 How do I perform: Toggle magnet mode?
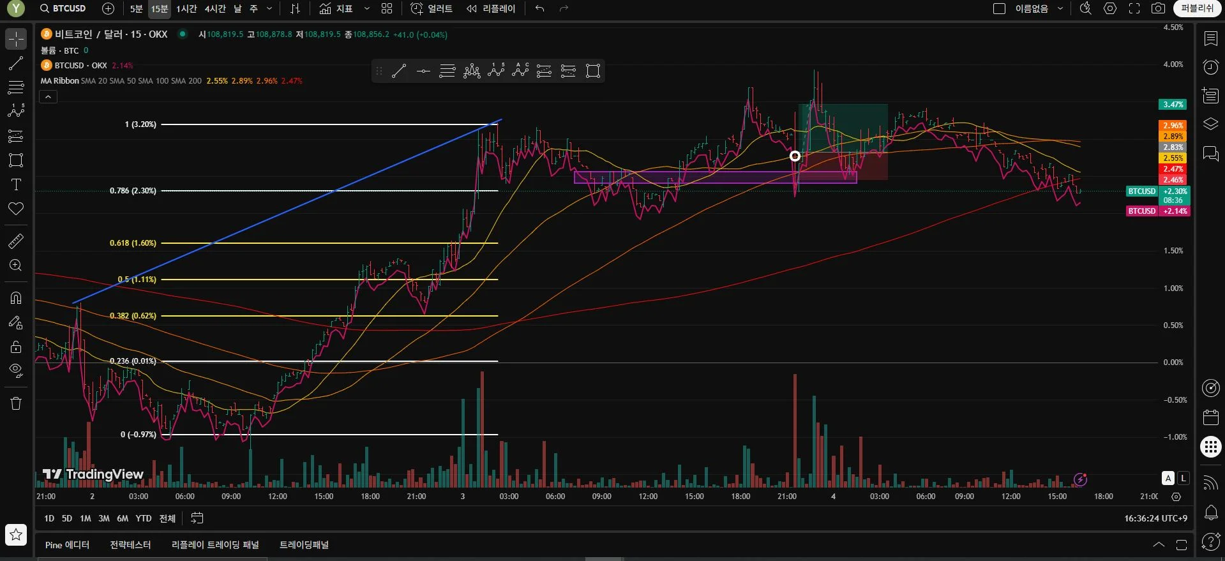pyautogui.click(x=16, y=298)
